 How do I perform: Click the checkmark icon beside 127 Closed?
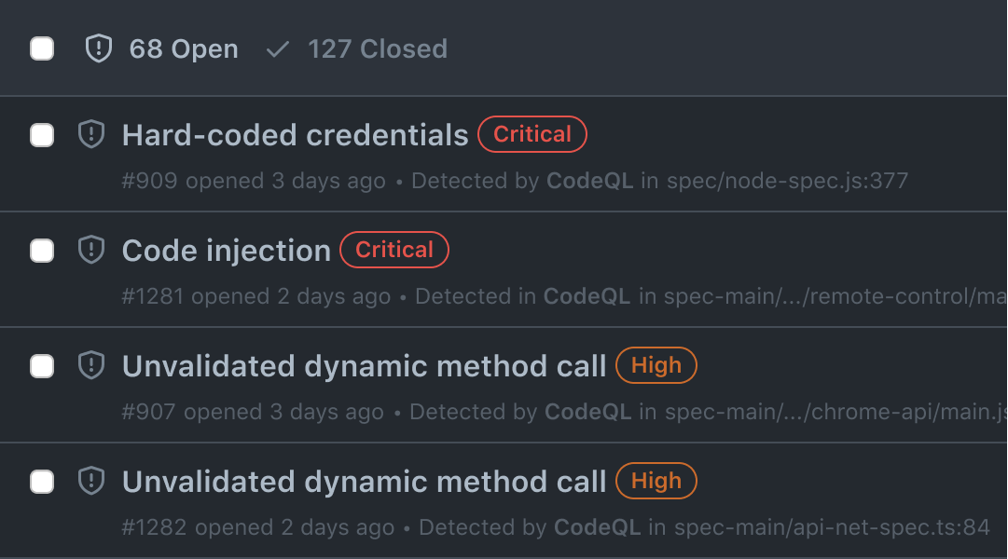(x=277, y=48)
